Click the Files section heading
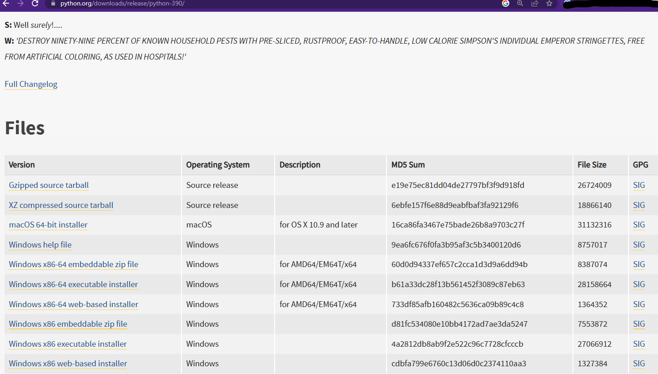Image resolution: width=658 pixels, height=374 pixels. pos(25,128)
